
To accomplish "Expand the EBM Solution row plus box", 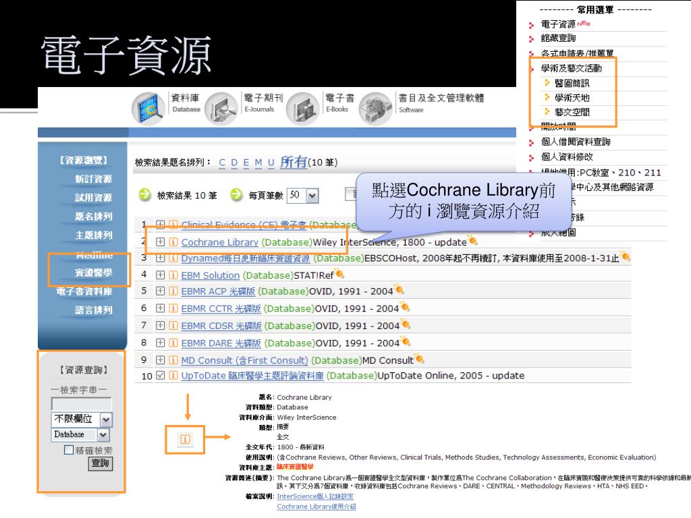I will point(161,275).
